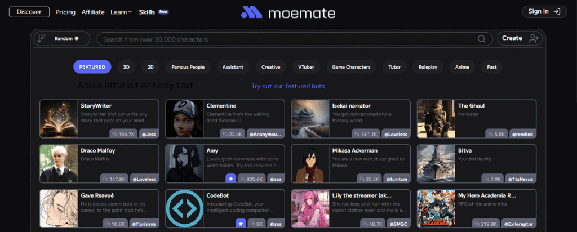
Task: Open the Affiliate page
Action: coord(93,12)
